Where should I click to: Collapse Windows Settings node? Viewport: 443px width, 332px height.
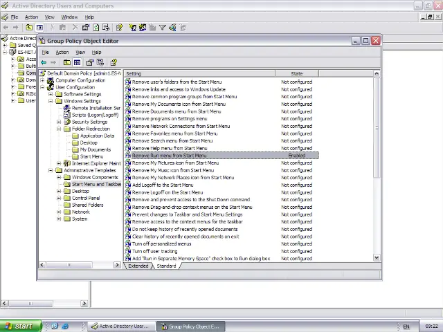click(51, 101)
